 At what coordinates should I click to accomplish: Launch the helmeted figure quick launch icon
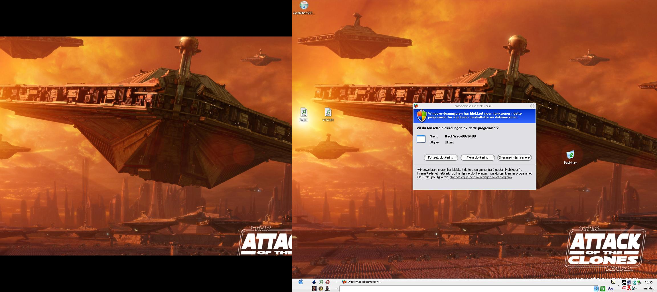(x=328, y=289)
